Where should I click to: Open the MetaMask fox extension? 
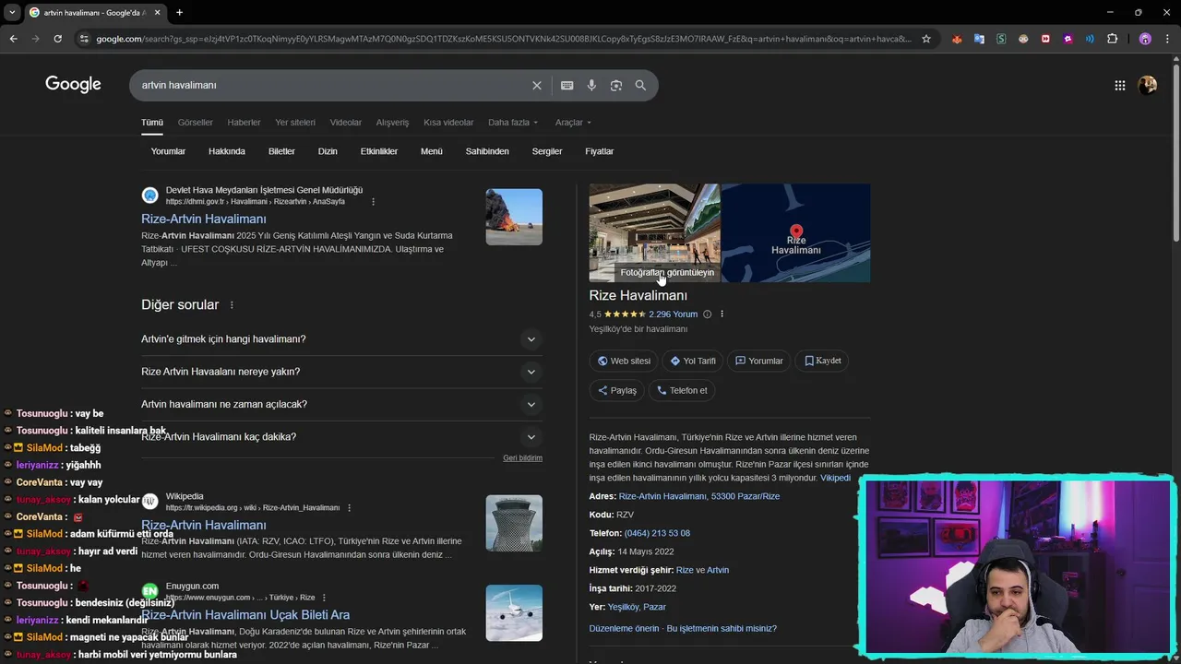coord(957,39)
